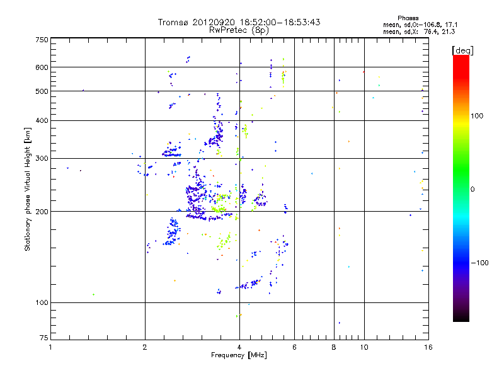The width and height of the screenshot is (504, 378).
Task: Click the 'Stationary phase Virtual Height [km]' y-axis label
Action: coord(28,189)
